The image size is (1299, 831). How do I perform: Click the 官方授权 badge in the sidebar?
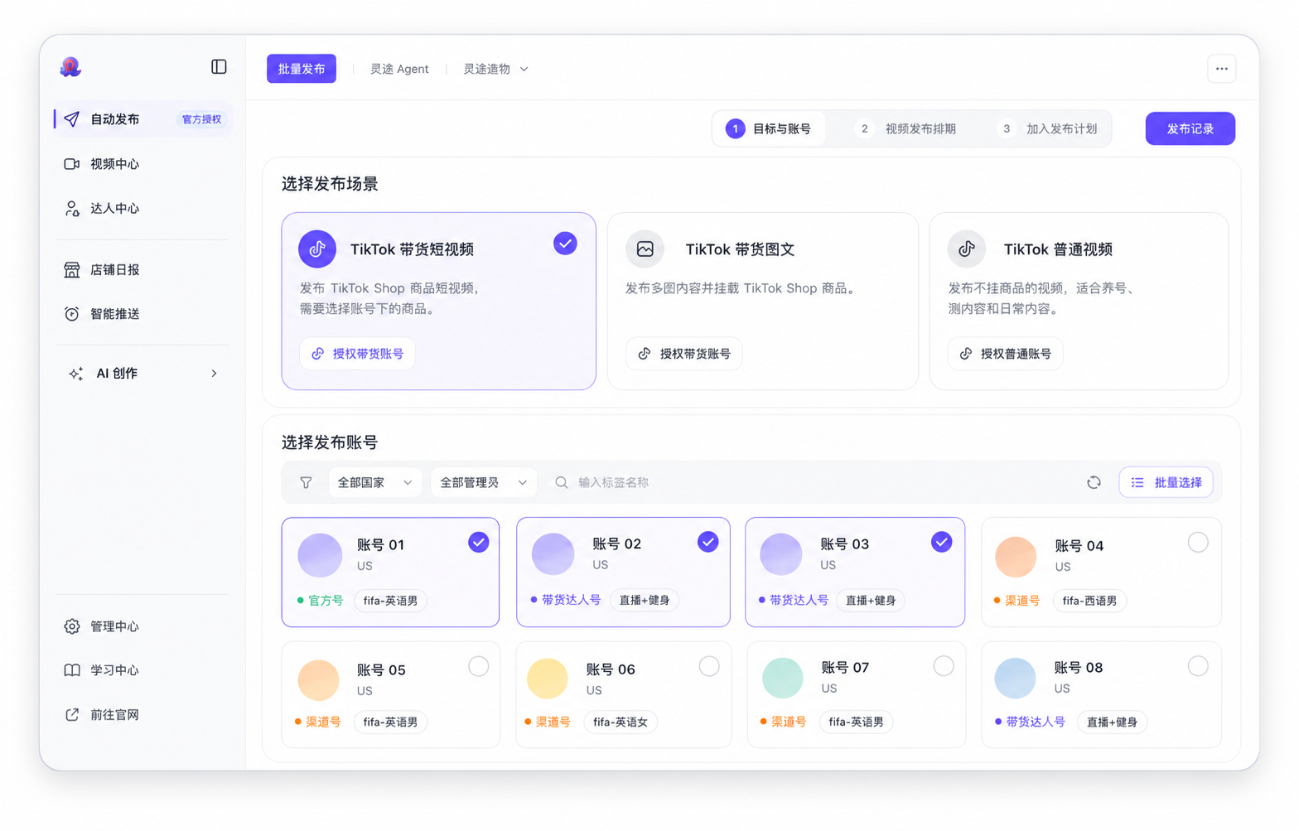pos(202,119)
